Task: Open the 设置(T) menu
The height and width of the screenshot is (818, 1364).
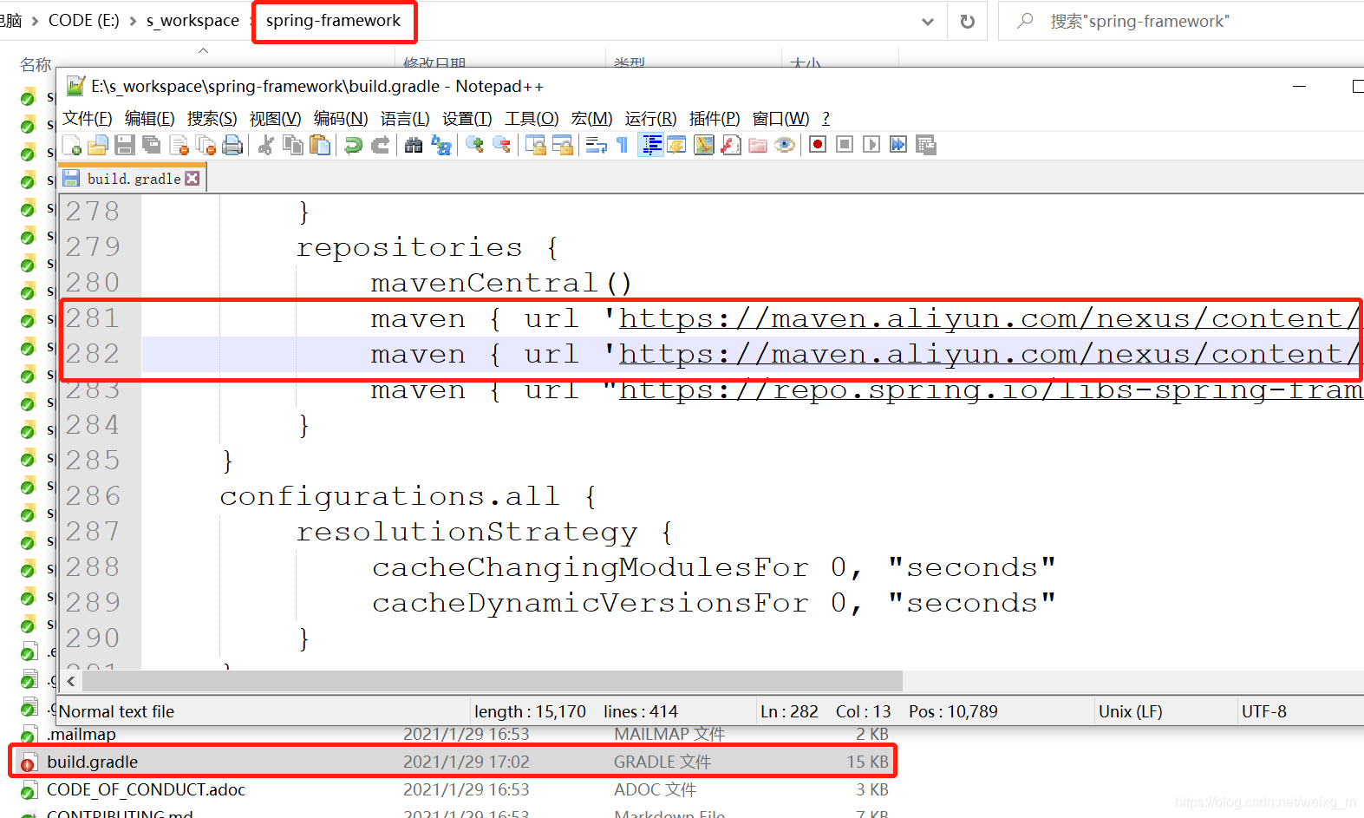Action: pyautogui.click(x=467, y=118)
